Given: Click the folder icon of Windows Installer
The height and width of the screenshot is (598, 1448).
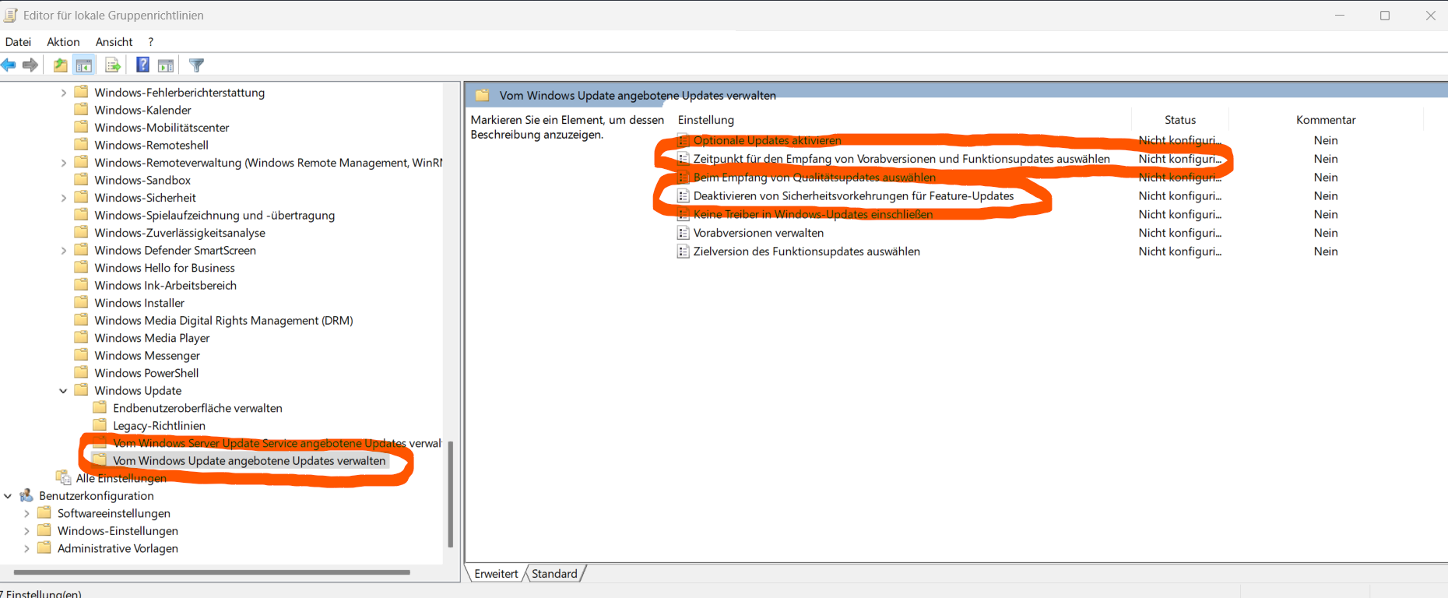Looking at the screenshot, I should [81, 302].
